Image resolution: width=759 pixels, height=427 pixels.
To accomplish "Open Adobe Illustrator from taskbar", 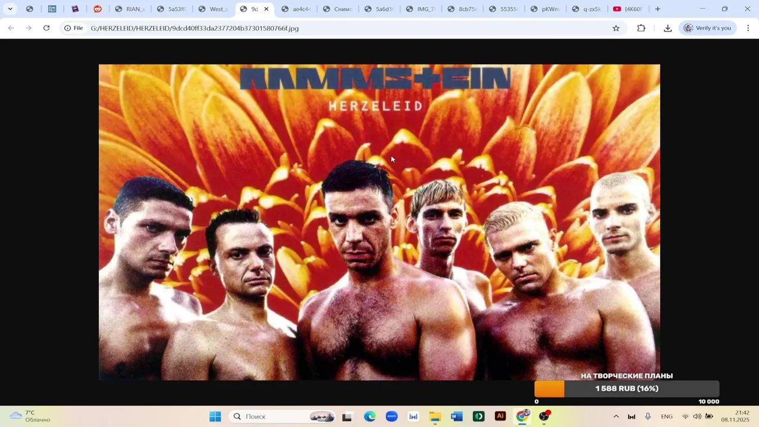I will (500, 416).
